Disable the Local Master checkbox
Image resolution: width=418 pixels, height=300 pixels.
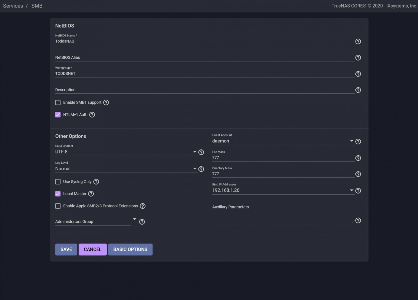[x=58, y=194]
